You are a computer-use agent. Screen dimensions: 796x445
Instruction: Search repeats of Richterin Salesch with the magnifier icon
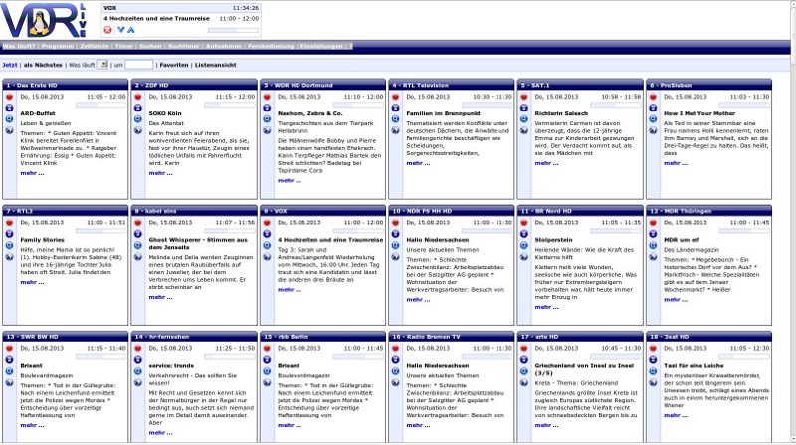pos(524,119)
